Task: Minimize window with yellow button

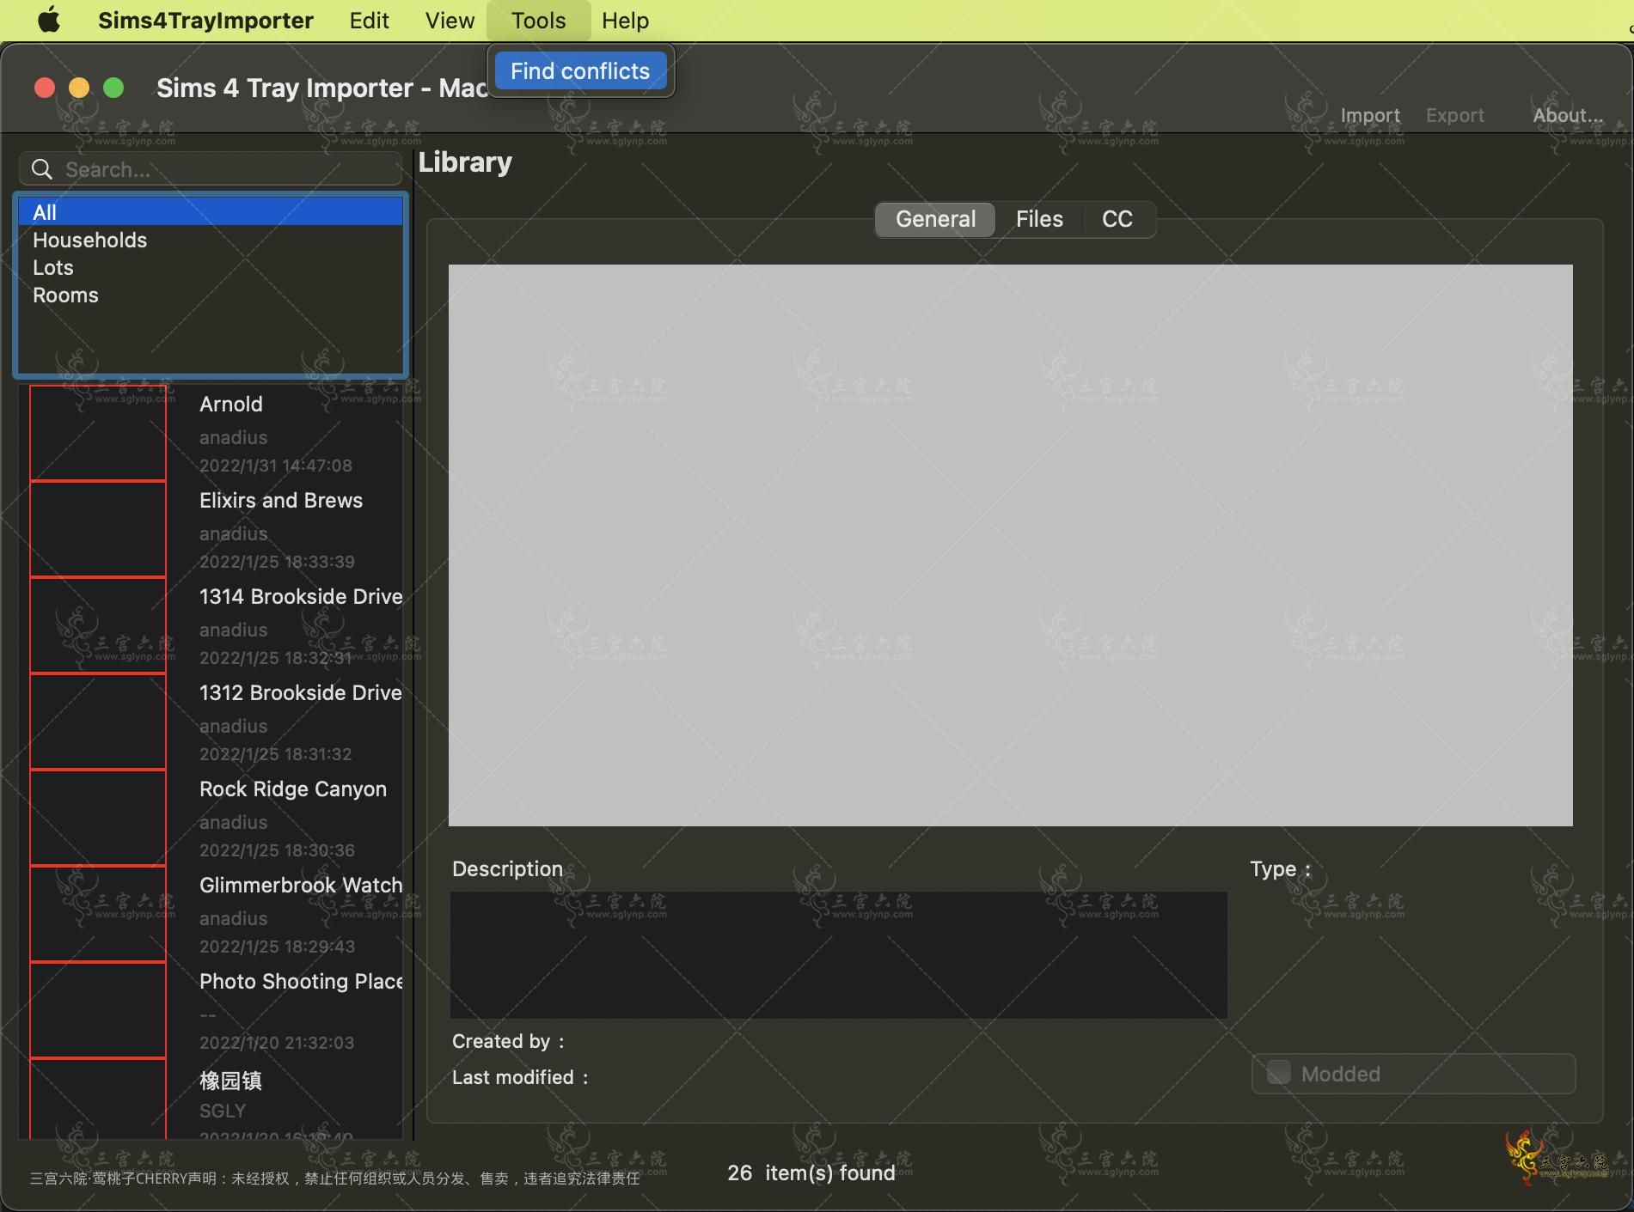Action: coord(79,88)
